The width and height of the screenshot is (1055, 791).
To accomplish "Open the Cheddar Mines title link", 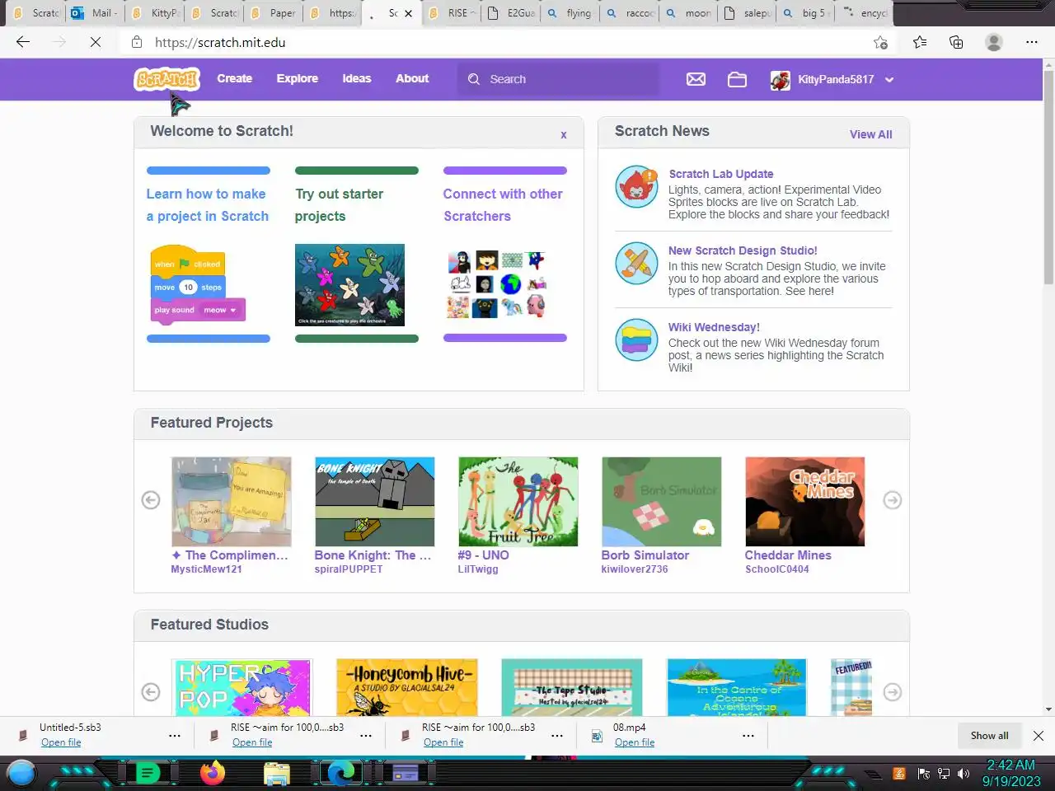I will 788,555.
